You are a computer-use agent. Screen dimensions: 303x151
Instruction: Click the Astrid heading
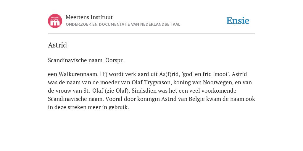click(x=57, y=45)
